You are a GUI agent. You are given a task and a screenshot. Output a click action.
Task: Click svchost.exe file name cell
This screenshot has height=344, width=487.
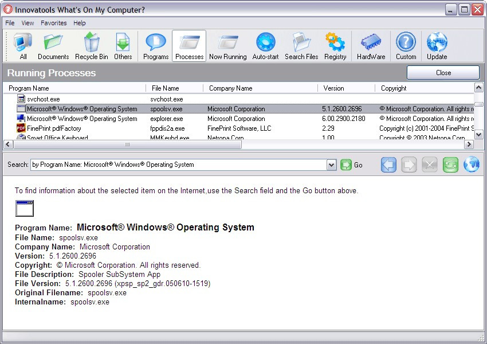[167, 99]
